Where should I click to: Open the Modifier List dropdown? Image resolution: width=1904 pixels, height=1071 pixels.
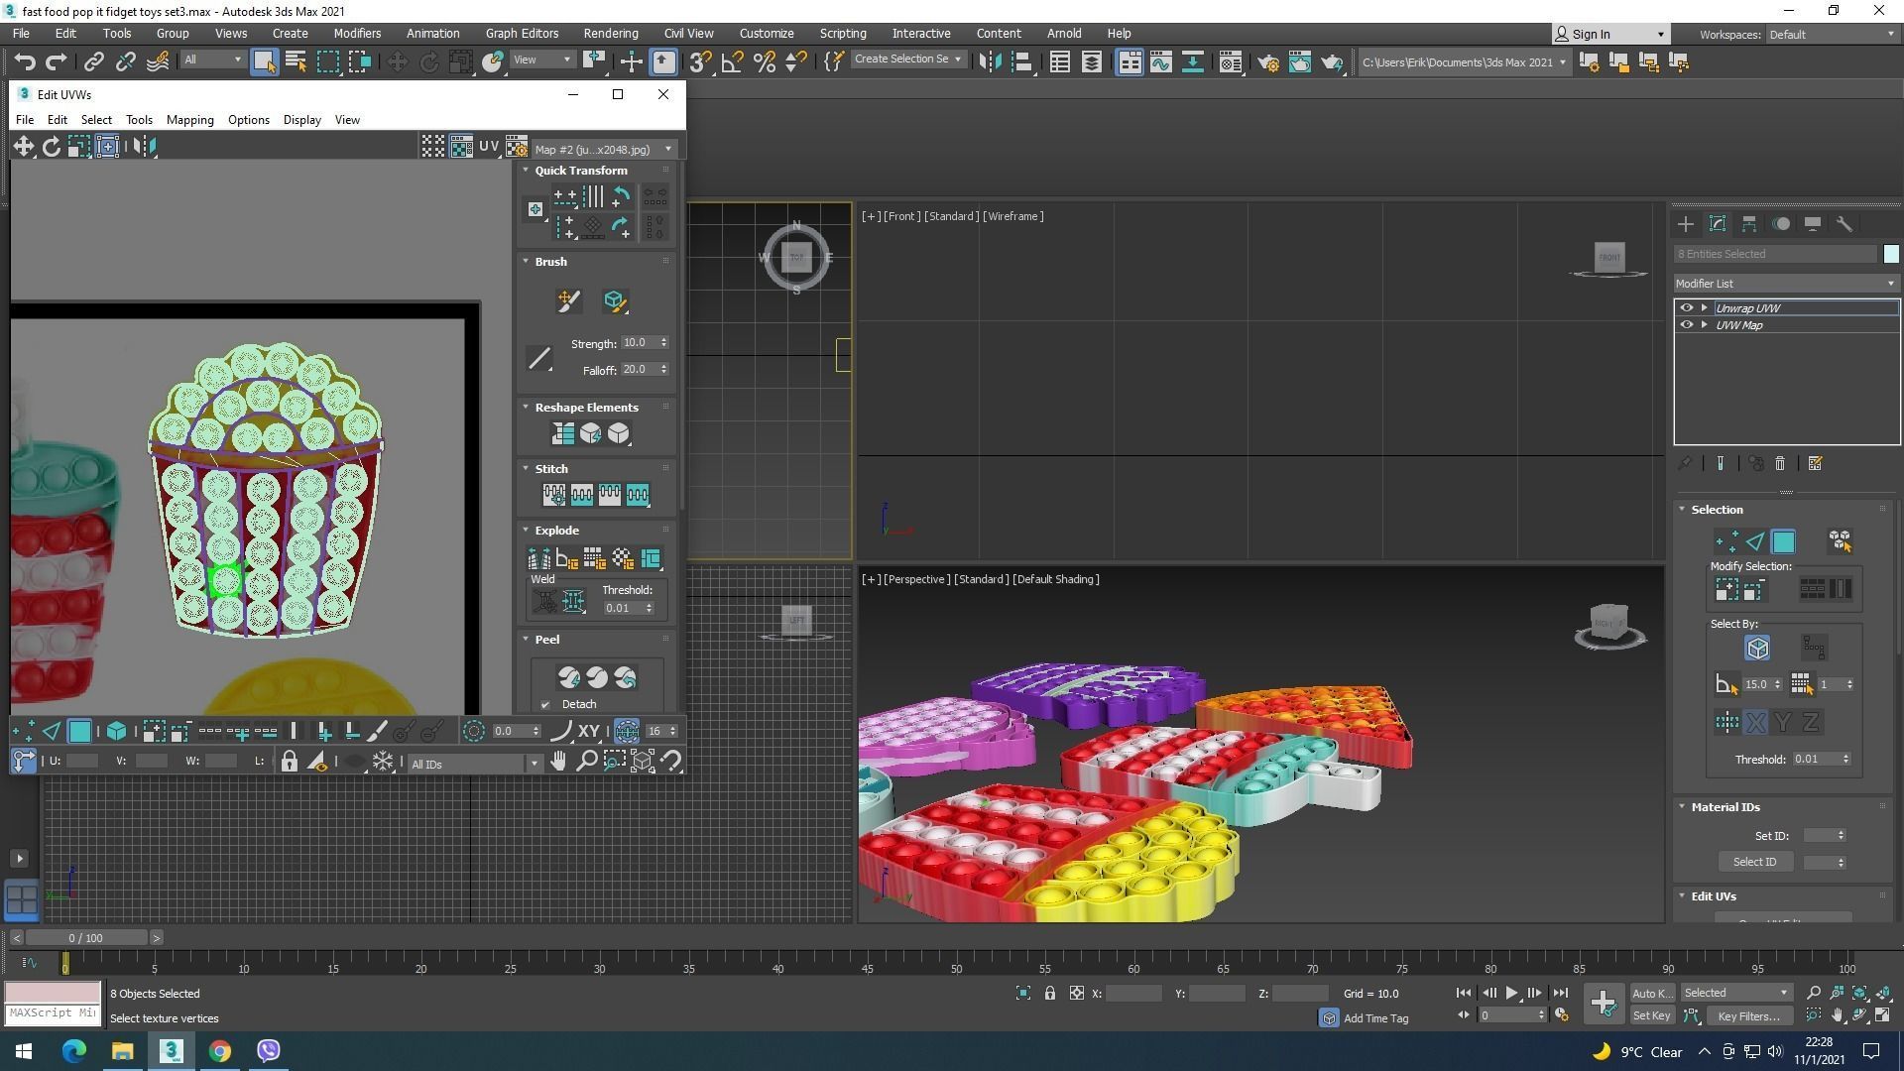tap(1785, 284)
